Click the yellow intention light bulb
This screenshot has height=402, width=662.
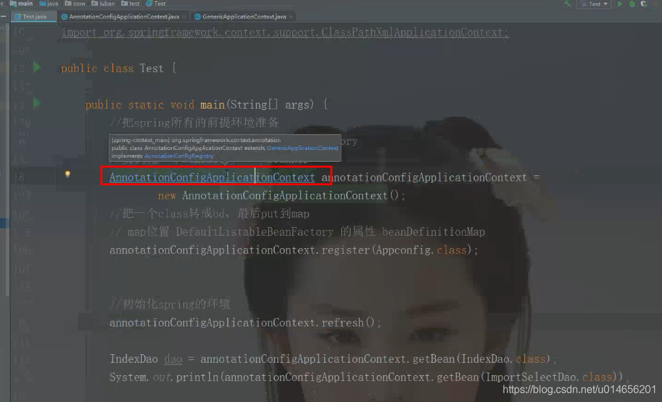click(x=68, y=174)
